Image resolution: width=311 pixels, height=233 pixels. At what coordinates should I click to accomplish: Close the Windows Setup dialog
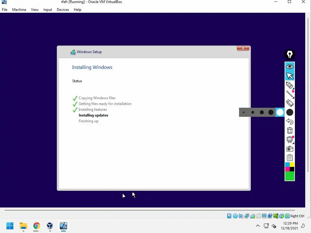[243, 48]
